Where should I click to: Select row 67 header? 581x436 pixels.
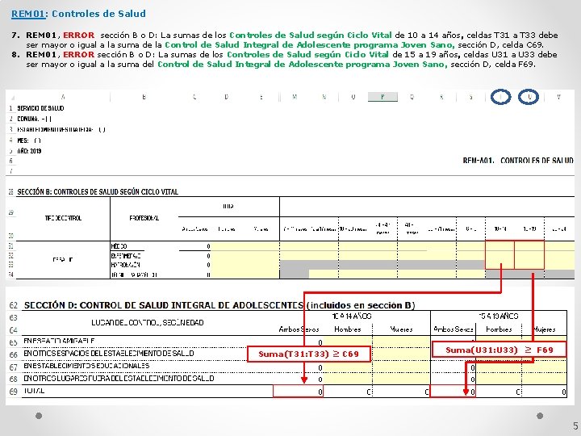pyautogui.click(x=14, y=367)
